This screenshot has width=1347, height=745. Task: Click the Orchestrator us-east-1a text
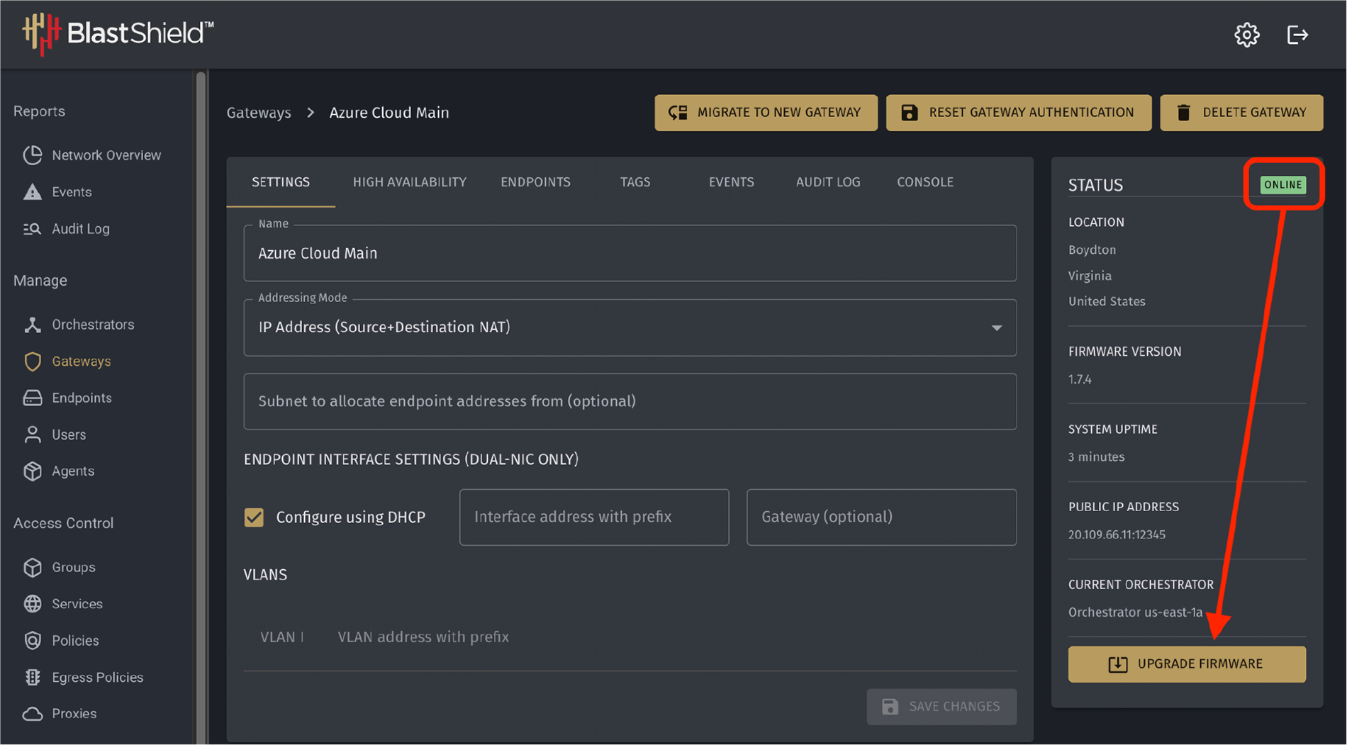point(1135,612)
